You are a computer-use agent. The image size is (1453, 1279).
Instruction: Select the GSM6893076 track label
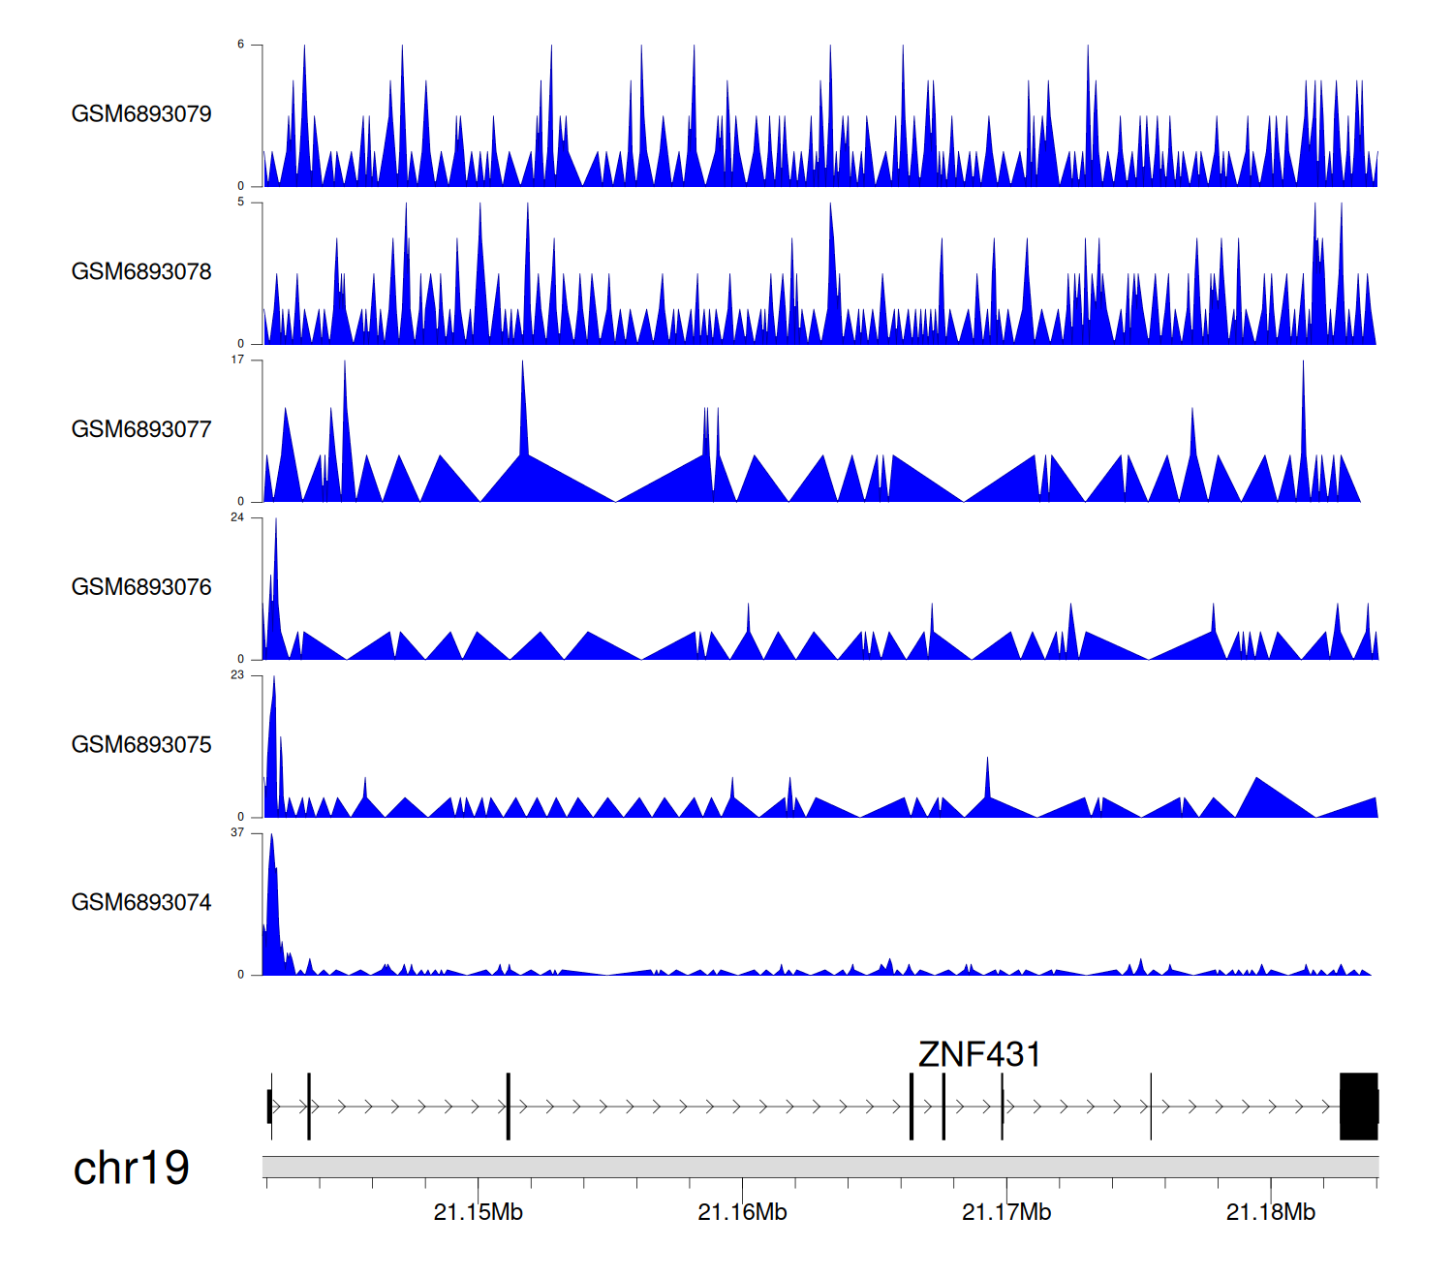pyautogui.click(x=141, y=587)
